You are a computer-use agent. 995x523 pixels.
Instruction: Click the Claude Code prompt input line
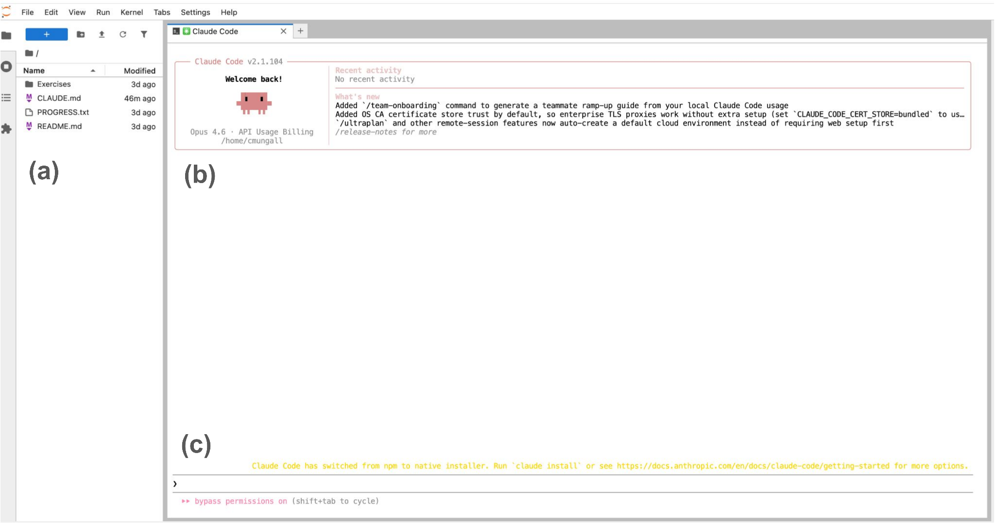click(x=572, y=484)
